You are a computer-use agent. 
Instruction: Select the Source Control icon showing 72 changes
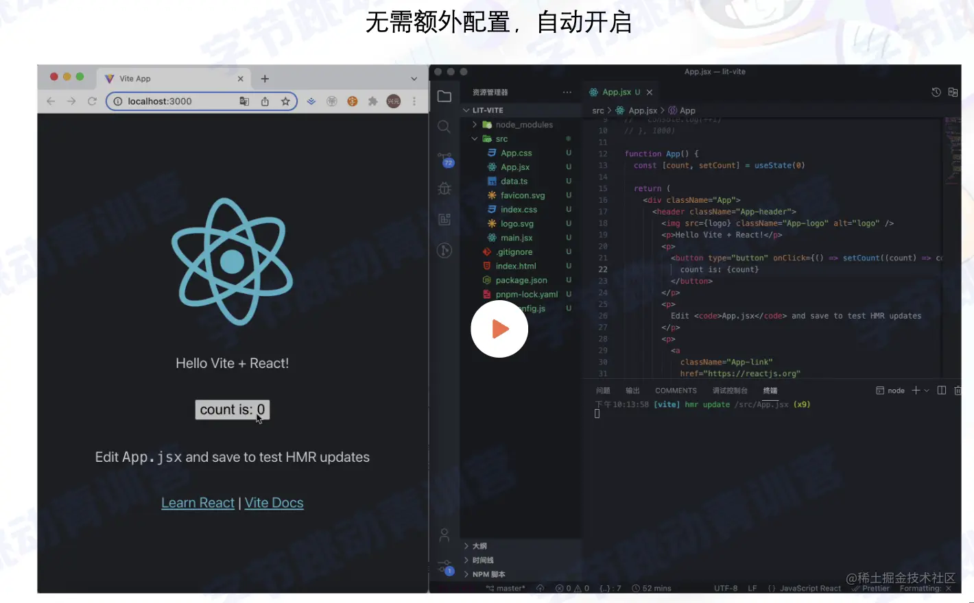444,157
